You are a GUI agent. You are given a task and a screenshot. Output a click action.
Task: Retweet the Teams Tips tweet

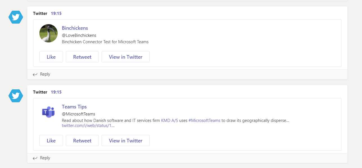pyautogui.click(x=82, y=140)
